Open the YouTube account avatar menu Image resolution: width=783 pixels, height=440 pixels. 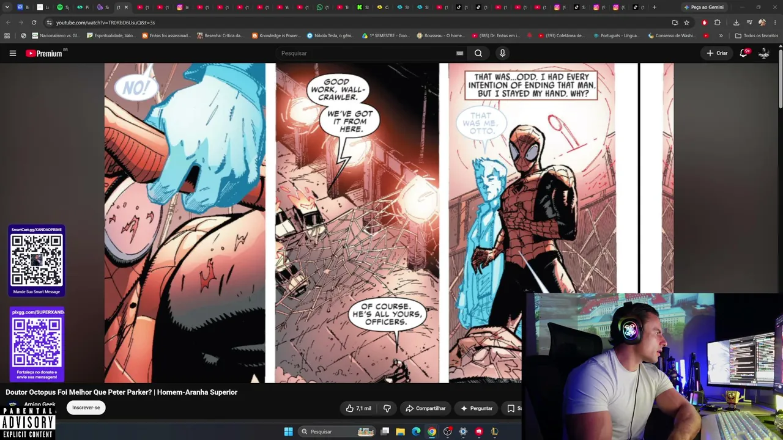tap(764, 53)
